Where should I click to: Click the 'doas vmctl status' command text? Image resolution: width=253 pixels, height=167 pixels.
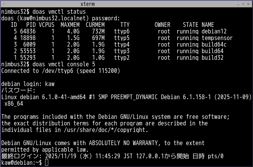coord(59,12)
